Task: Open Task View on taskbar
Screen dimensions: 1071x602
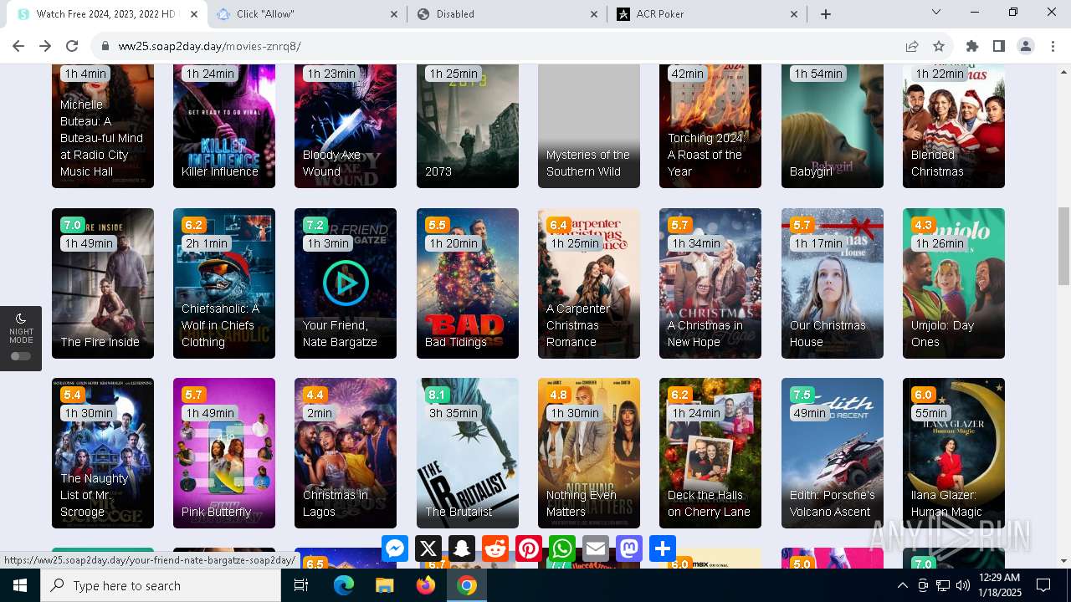Action: coord(301,585)
